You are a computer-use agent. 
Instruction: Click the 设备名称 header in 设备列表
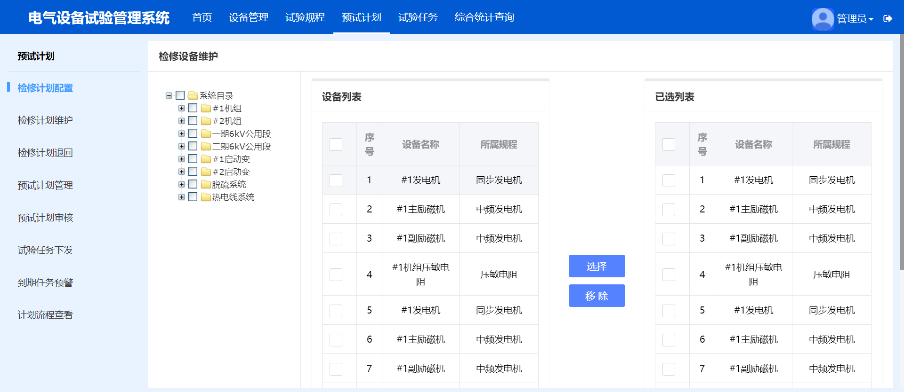[420, 144]
